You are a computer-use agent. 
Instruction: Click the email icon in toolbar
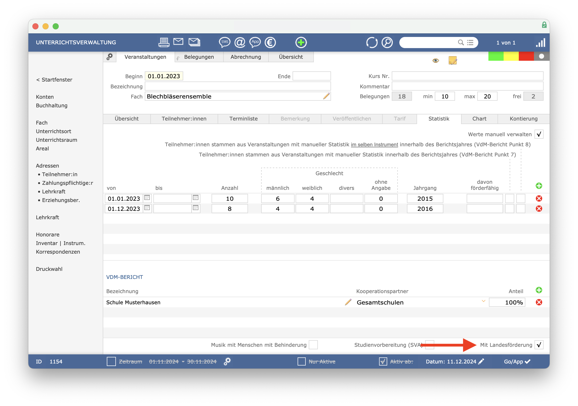click(178, 43)
